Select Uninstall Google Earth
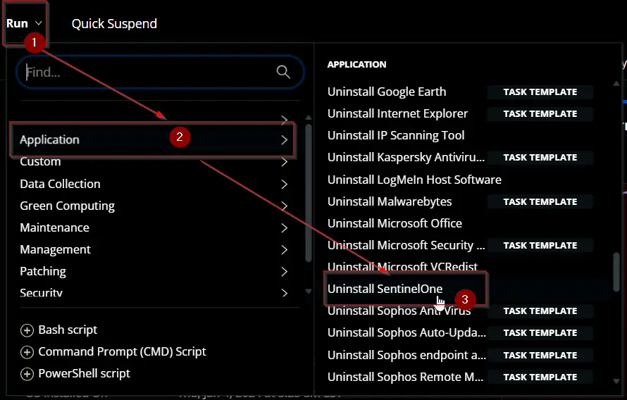627x400 pixels. (x=387, y=92)
